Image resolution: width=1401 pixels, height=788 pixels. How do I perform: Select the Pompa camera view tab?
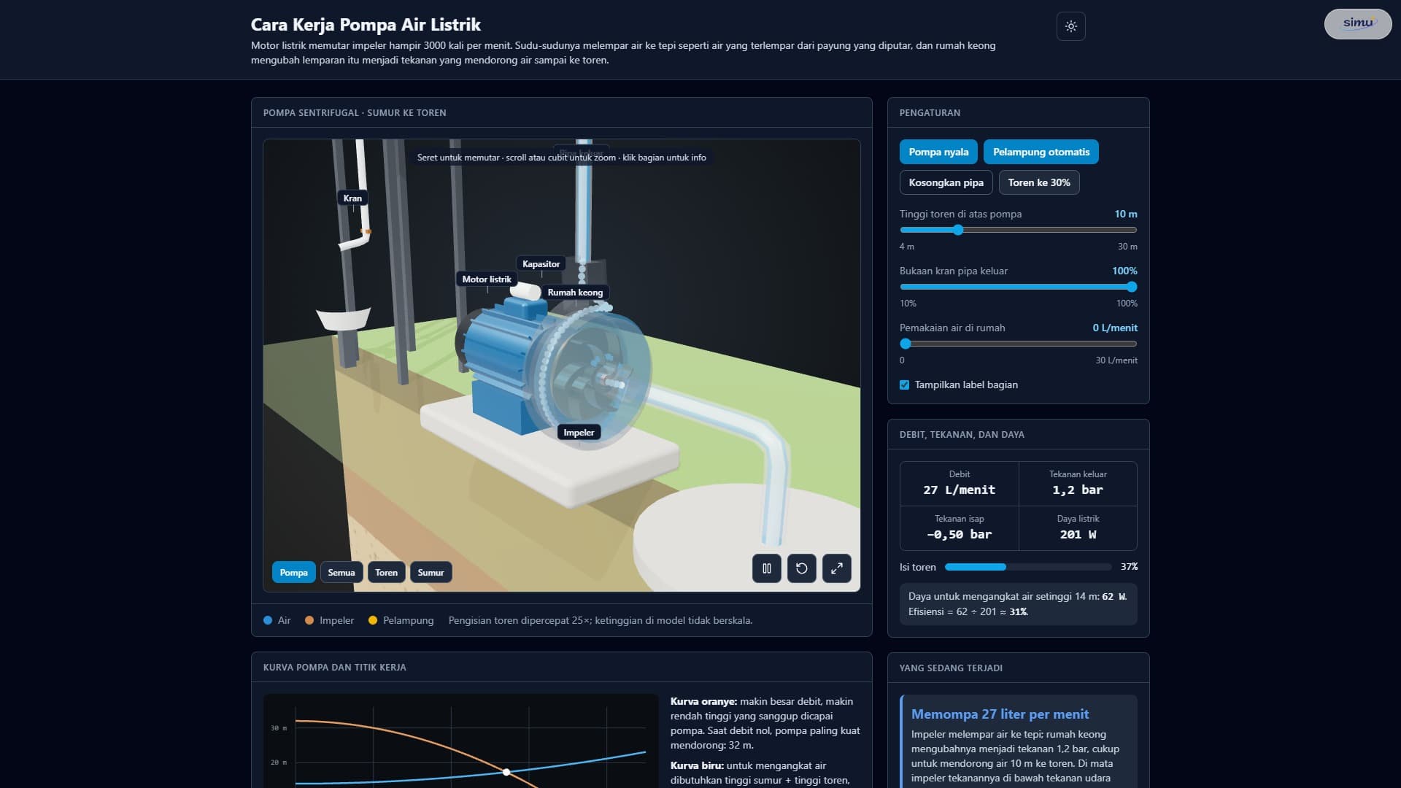tap(293, 573)
